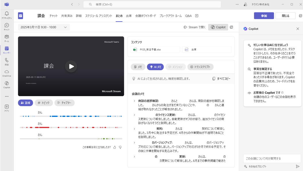Open Apps plus icon in sidebar
This screenshot has width=303, height=171.
7,108
